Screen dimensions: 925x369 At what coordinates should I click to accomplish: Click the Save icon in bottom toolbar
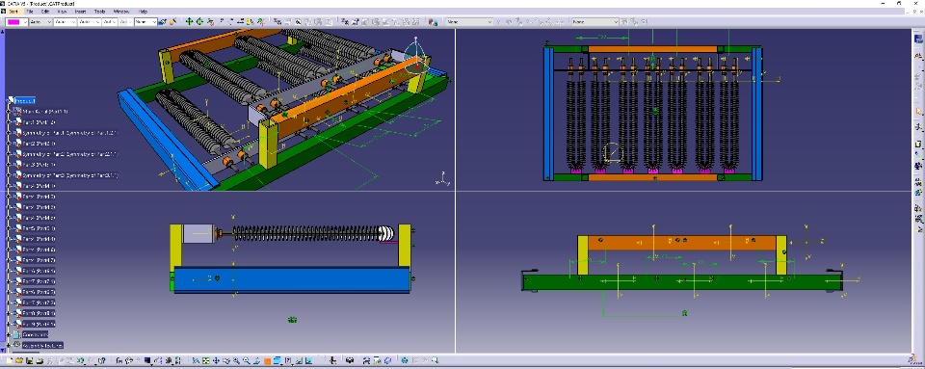tap(29, 360)
